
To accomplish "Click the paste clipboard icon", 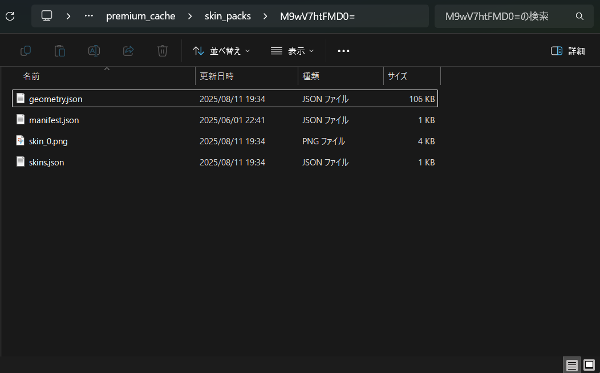I will [60, 51].
